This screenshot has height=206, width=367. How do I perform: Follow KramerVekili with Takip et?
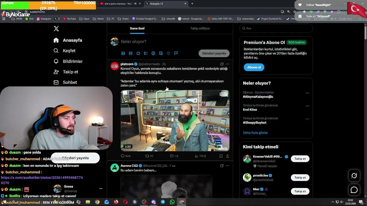point(300,159)
